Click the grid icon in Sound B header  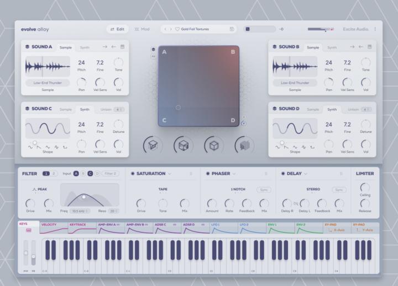click(370, 47)
